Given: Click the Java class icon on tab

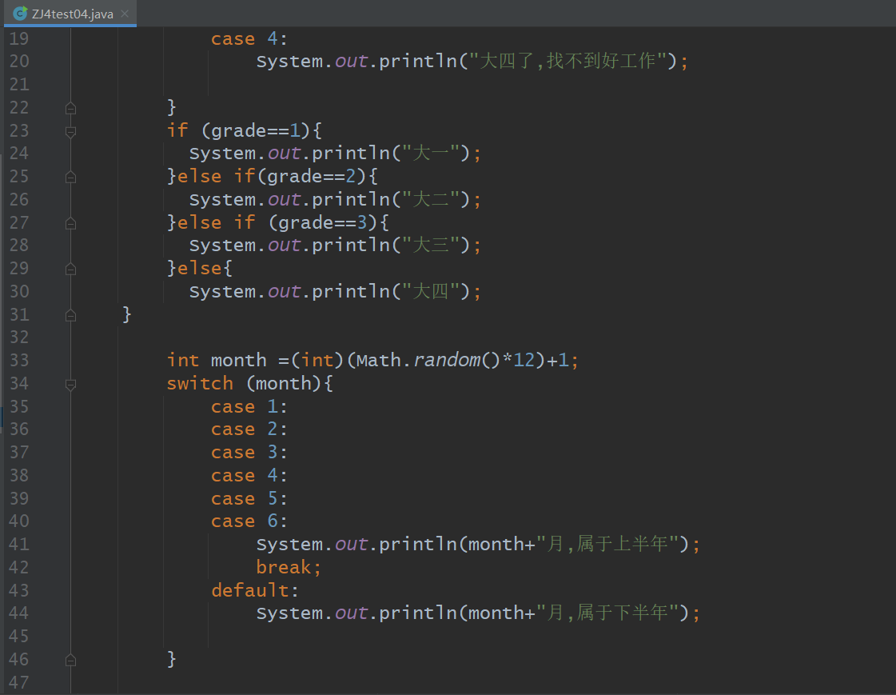Looking at the screenshot, I should pos(20,13).
